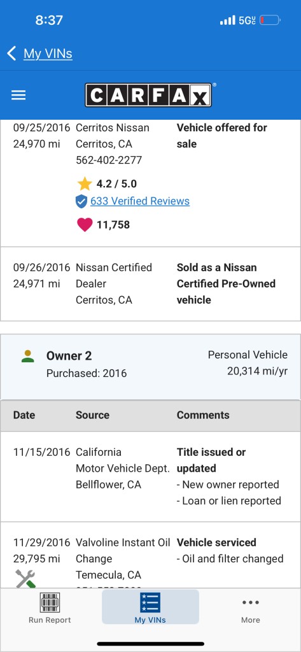Viewport: 301px width, 652px height.
Task: Open 633 Verified Reviews link
Action: 140,201
